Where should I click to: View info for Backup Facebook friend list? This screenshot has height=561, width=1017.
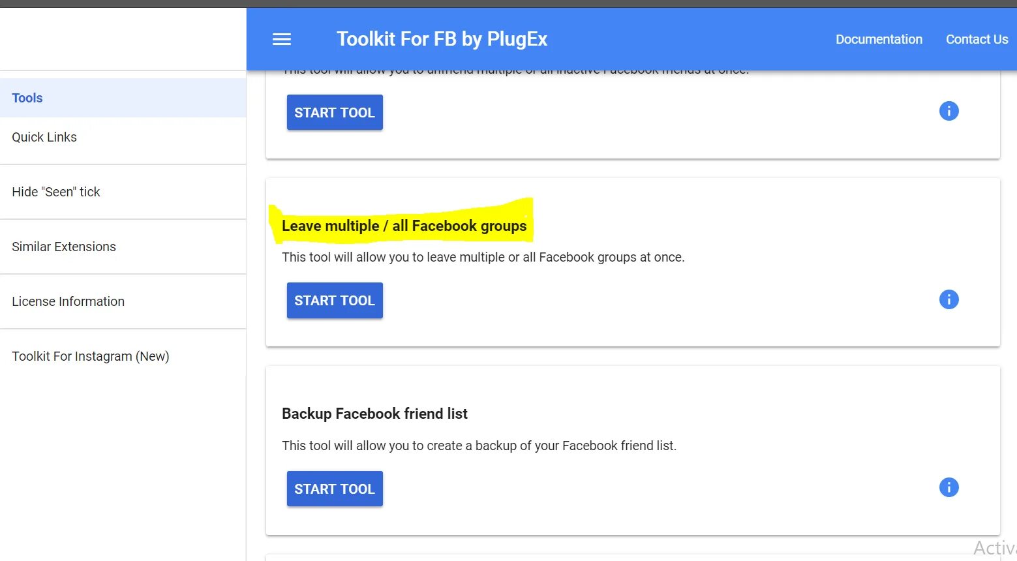[x=949, y=487]
